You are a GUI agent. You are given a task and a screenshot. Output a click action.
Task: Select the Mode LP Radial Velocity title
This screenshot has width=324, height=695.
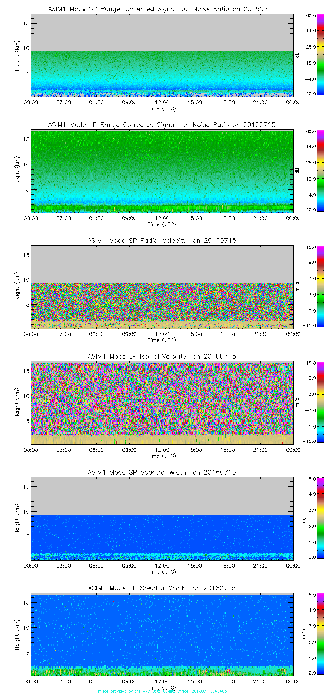162,356
